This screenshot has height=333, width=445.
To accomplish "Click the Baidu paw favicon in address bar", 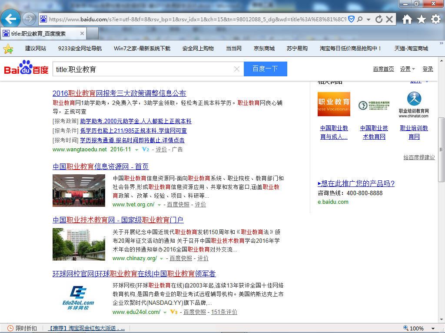I will point(43,19).
